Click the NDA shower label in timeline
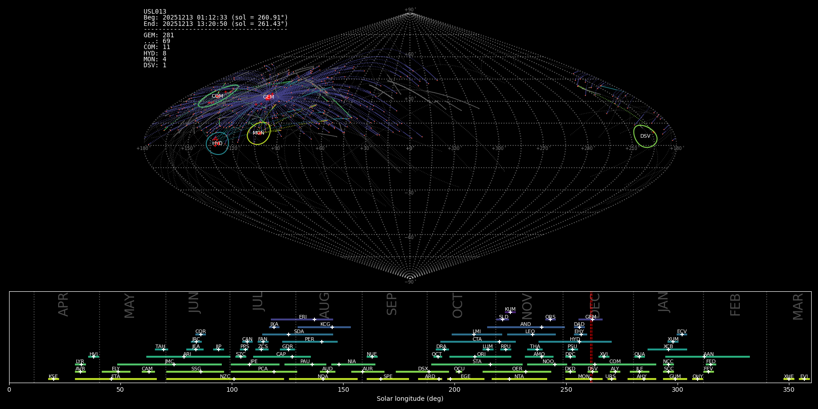This screenshot has width=818, height=409. tap(323, 377)
